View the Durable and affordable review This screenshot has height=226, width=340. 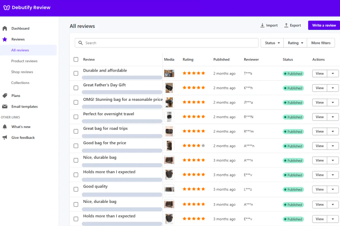point(319,73)
